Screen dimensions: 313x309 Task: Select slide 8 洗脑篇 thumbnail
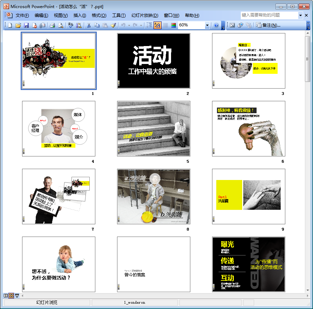click(x=154, y=197)
